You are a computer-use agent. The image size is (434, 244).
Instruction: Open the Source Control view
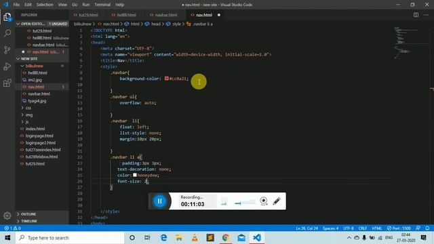click(7, 49)
